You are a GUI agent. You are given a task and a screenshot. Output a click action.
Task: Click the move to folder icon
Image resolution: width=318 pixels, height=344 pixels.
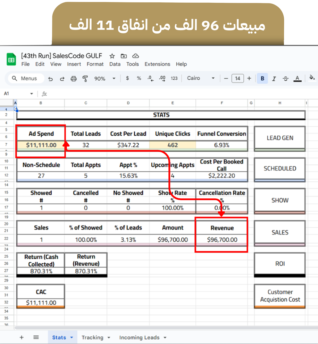124,56
